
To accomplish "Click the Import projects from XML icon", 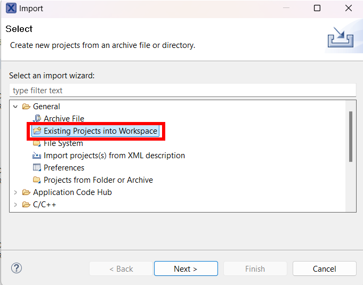I will [37, 156].
